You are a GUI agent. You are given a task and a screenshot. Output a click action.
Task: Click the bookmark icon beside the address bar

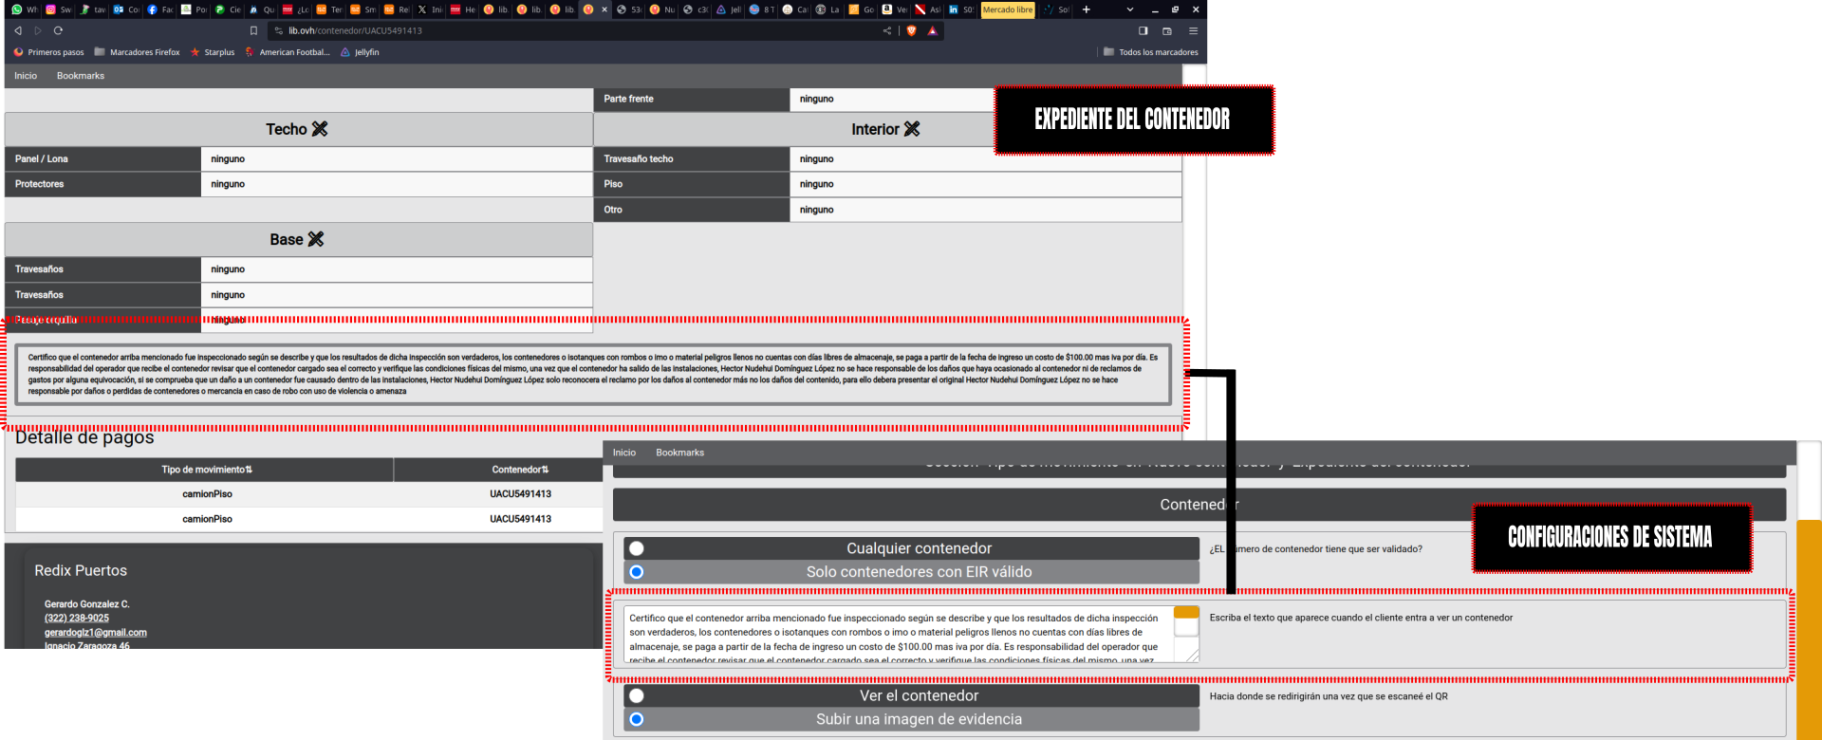(x=253, y=30)
